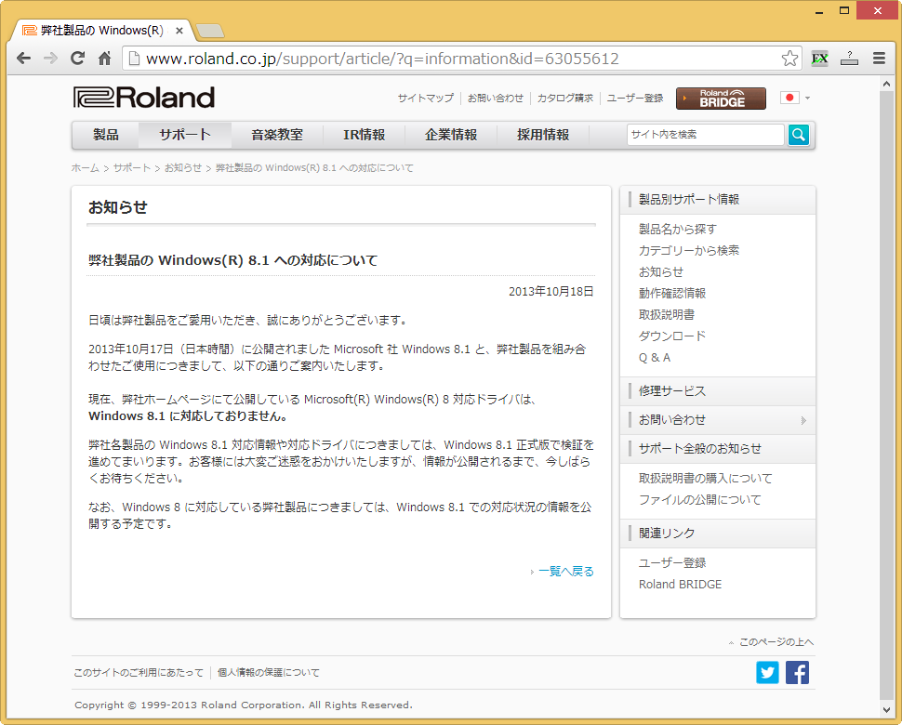This screenshot has width=902, height=725.
Task: Open the sidebar Roland BRIDGE link
Action: 680,584
